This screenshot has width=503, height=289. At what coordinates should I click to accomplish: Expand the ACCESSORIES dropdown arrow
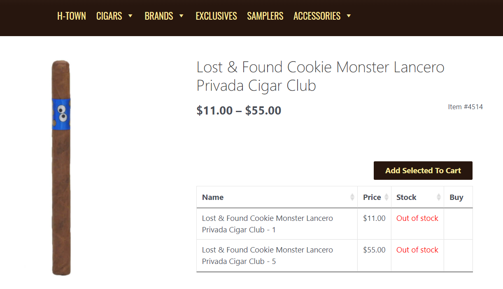[x=349, y=16]
